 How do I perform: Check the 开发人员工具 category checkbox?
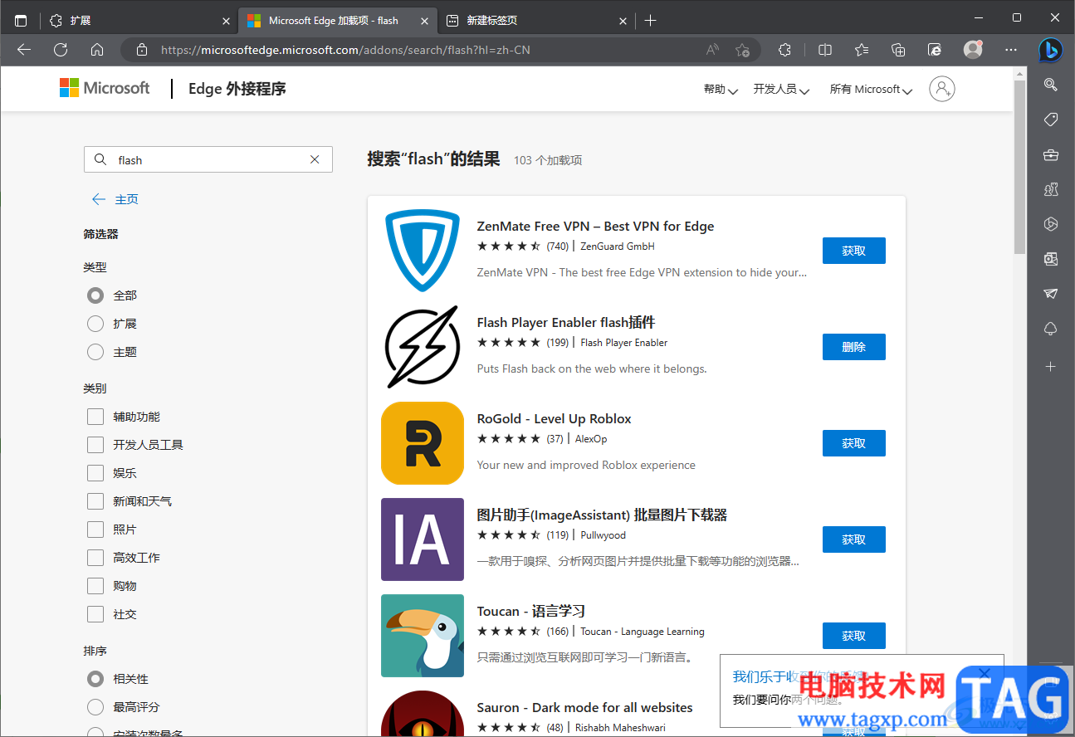coord(95,445)
